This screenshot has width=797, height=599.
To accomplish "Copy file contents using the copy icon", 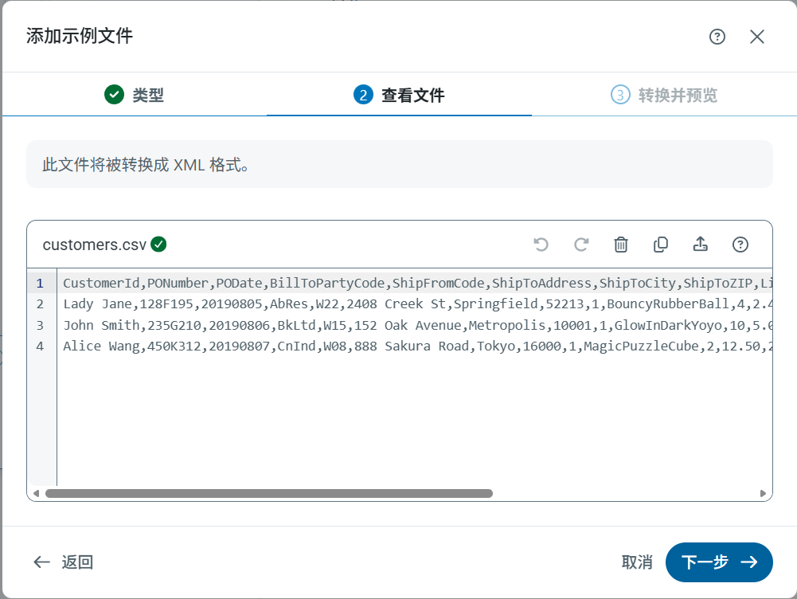I will pyautogui.click(x=661, y=245).
